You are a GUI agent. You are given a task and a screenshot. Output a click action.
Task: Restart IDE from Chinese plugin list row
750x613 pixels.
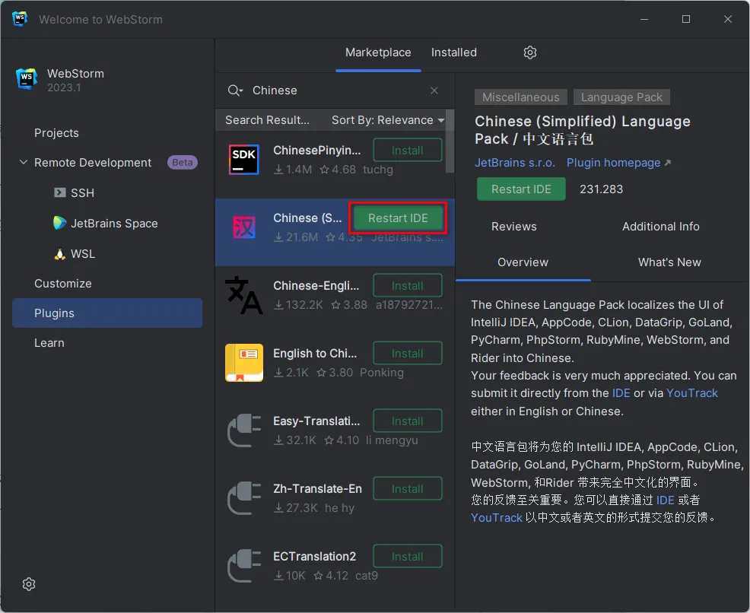point(398,218)
